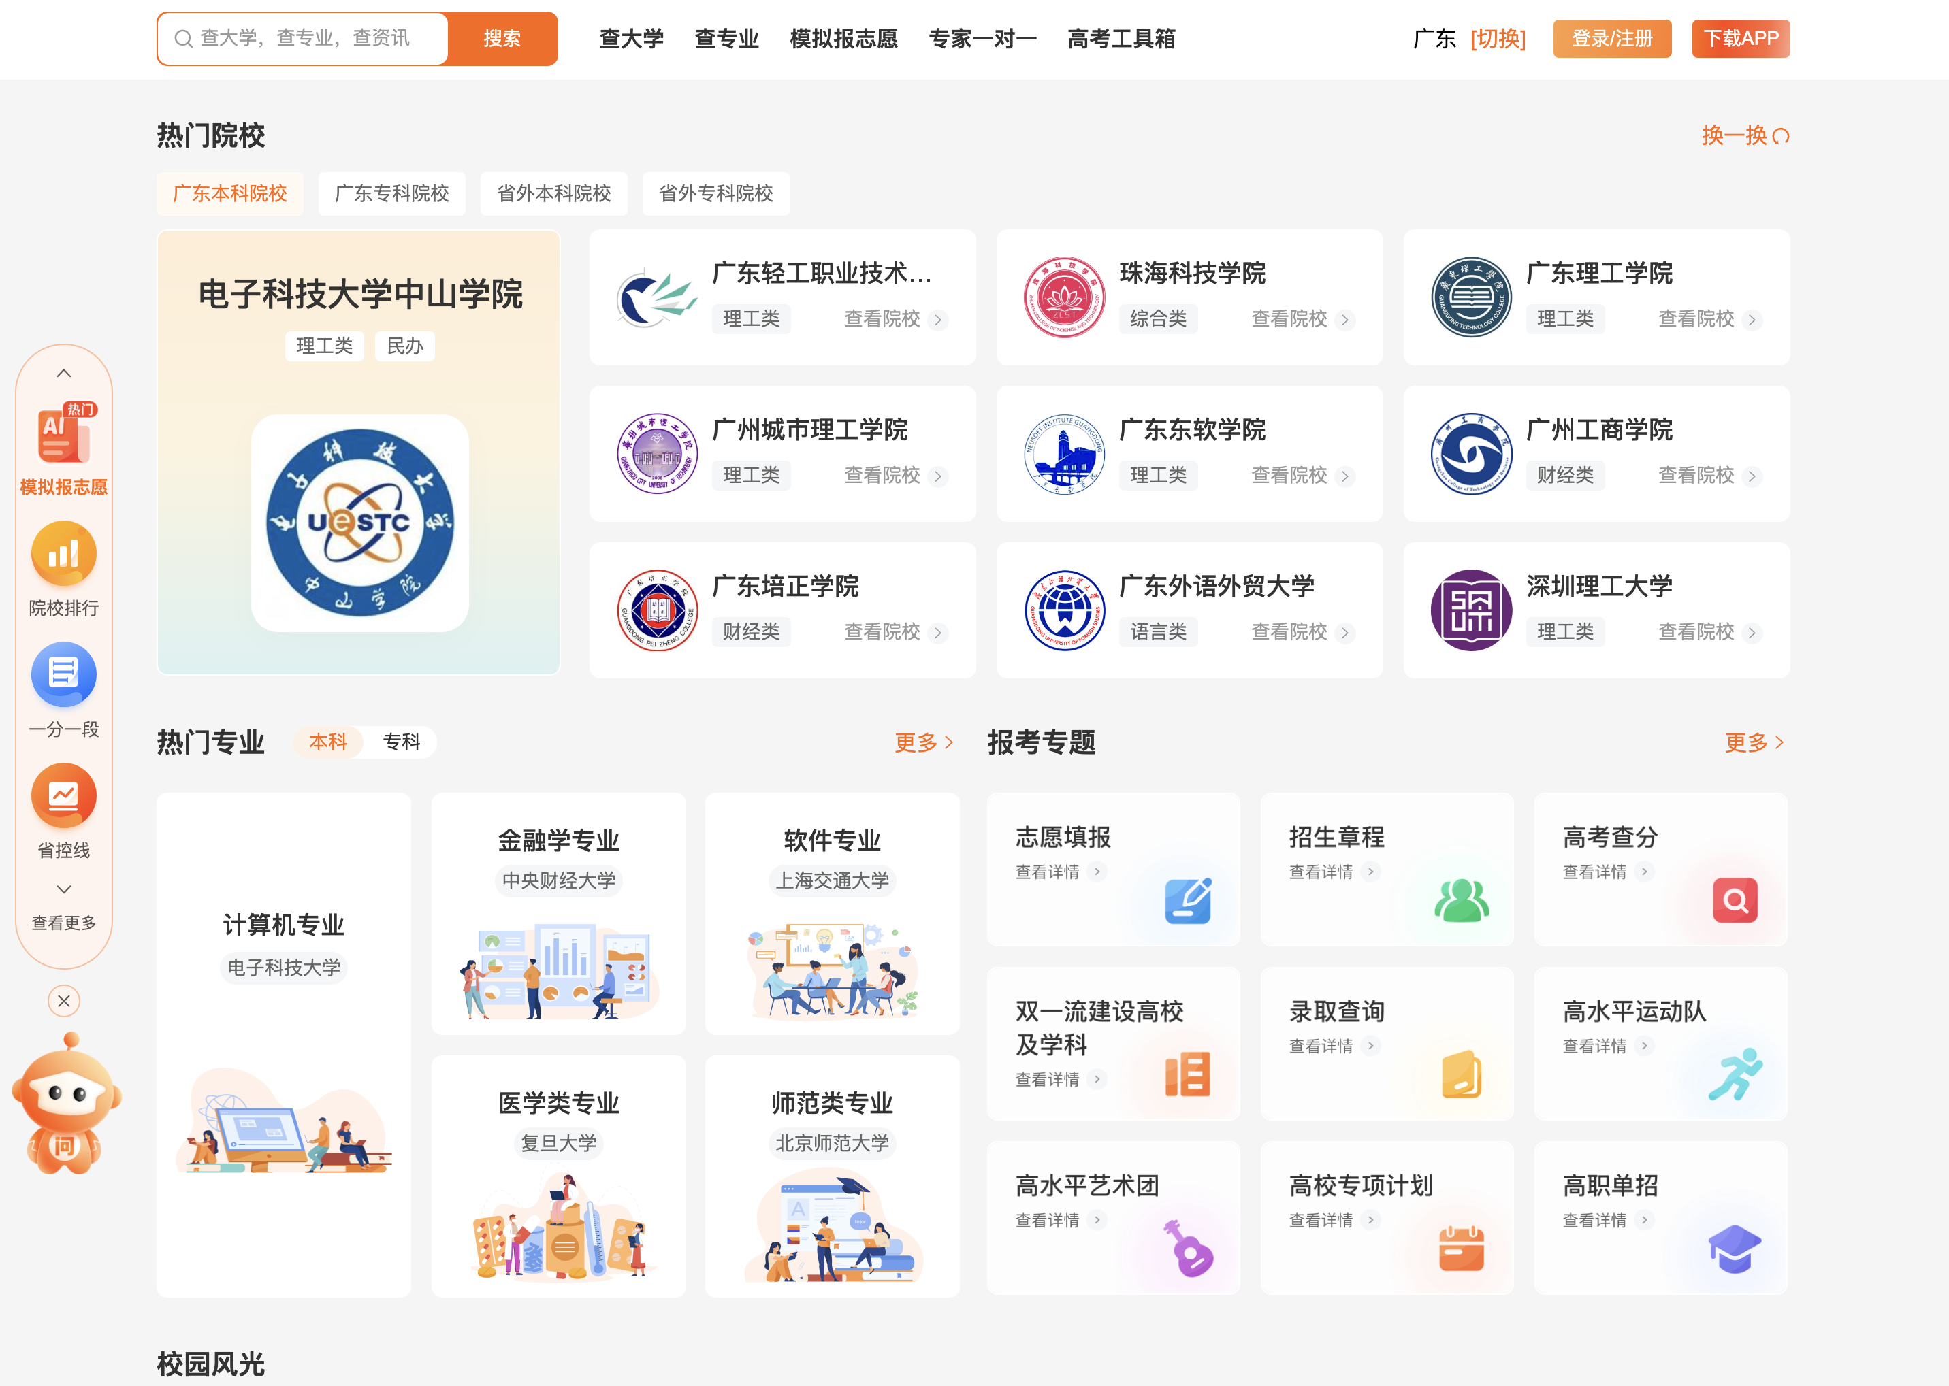This screenshot has width=1949, height=1386.
Task: Click 查看院校 arrow for 深圳理工大学
Action: [x=1752, y=633]
